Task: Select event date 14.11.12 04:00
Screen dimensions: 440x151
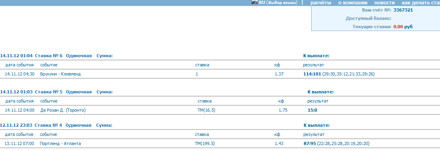Action: (19, 110)
